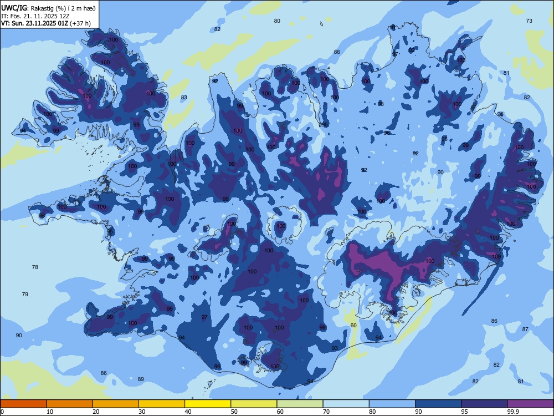Click the orange 10–20 legend swatch
The width and height of the screenshot is (554, 416).
point(70,404)
